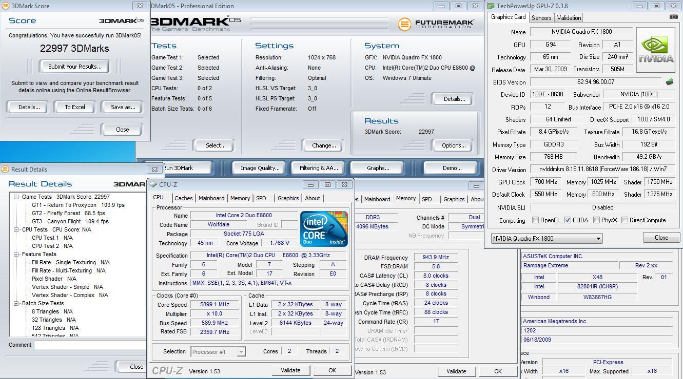Viewport: 683px width, 379px height.
Task: Open the NVIDIA Quadro FX 1800 card dropdown
Action: point(547,239)
